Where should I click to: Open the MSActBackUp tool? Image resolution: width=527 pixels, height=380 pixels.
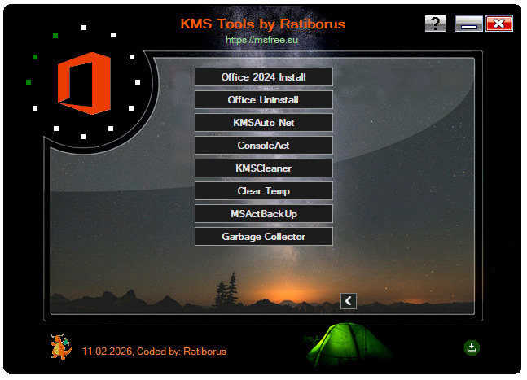click(x=264, y=214)
